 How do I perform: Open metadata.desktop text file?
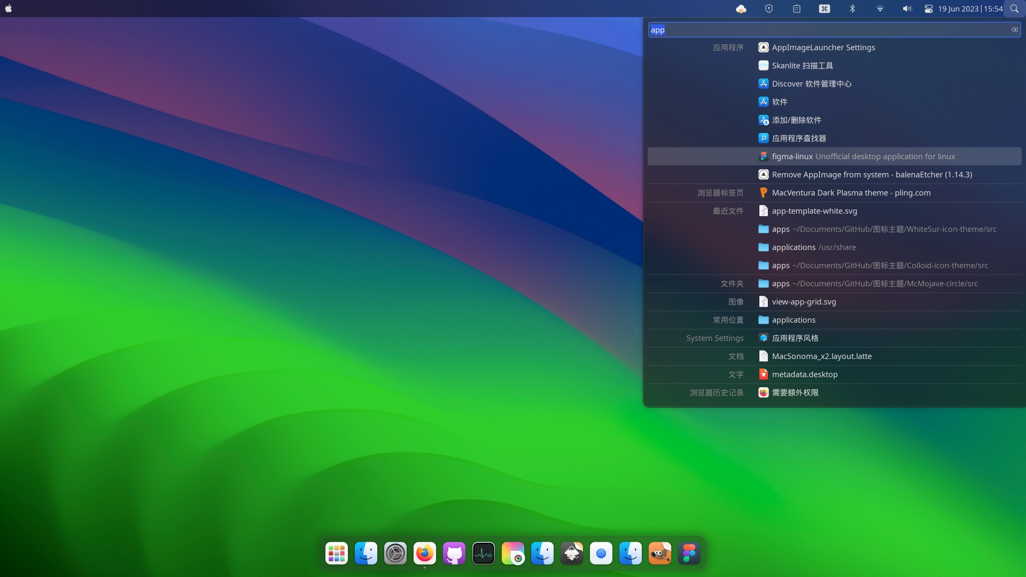[x=834, y=375]
